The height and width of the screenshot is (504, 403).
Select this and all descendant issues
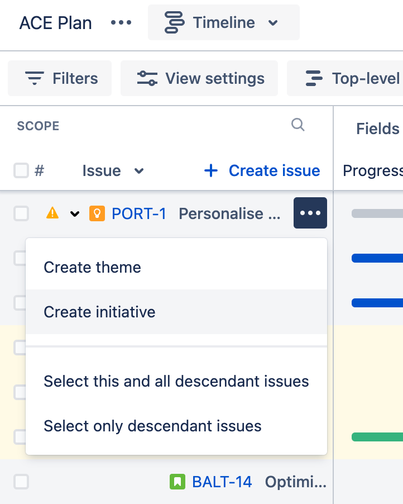point(176,381)
